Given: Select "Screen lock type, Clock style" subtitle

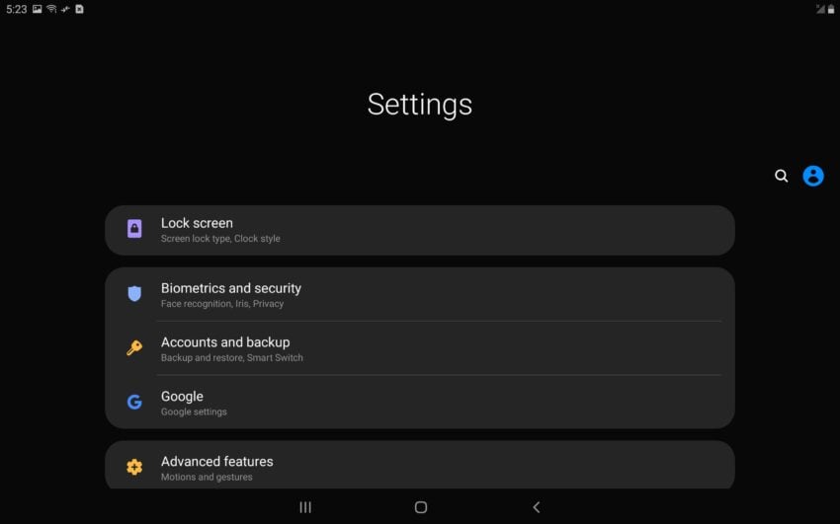Looking at the screenshot, I should pyautogui.click(x=220, y=239).
